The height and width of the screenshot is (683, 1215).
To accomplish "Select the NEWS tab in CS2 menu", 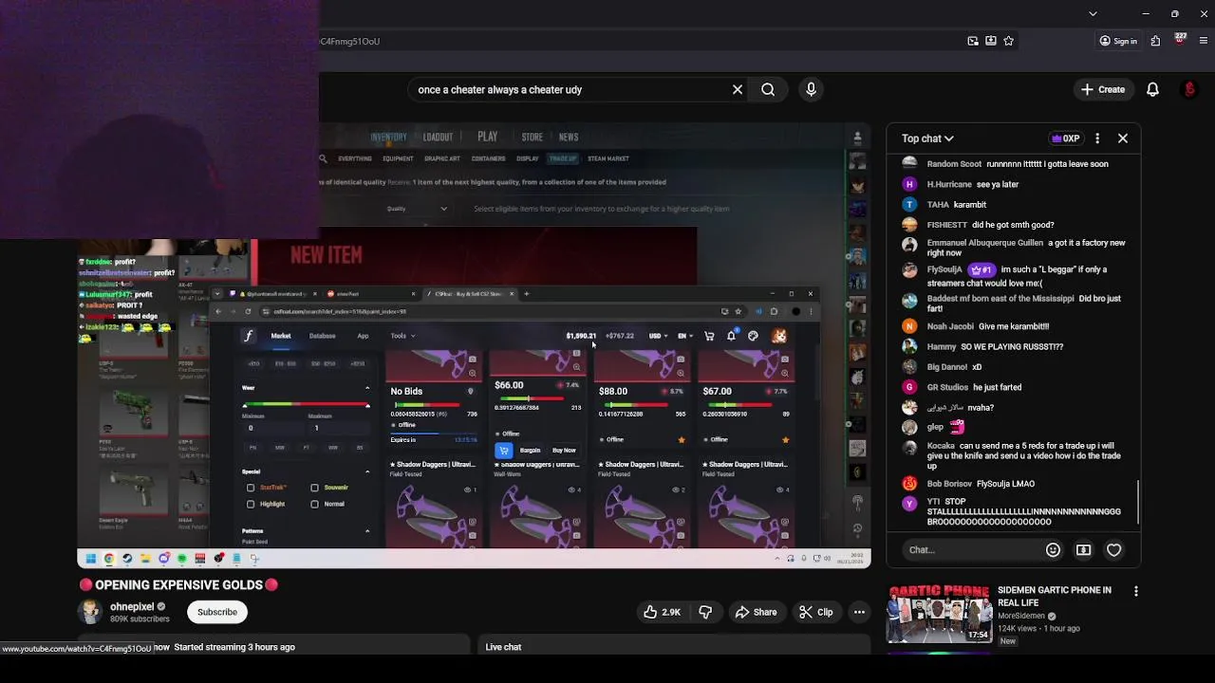I will [569, 138].
